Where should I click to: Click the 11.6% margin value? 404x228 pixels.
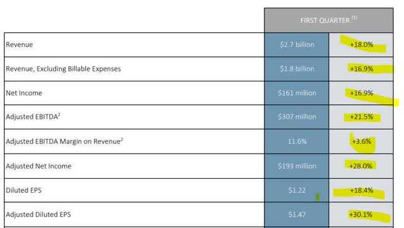click(x=297, y=141)
